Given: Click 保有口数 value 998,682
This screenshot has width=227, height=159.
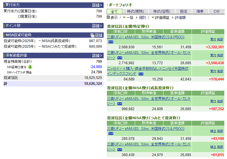Looking at the screenshot, I should (x=128, y=109).
